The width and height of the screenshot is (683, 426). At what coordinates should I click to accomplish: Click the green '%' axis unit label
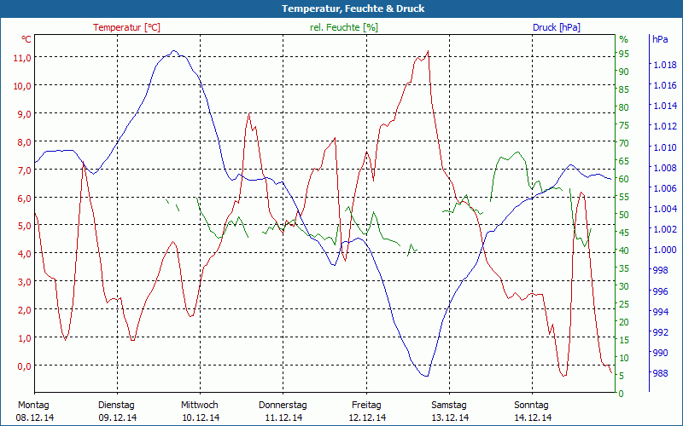[x=623, y=39]
